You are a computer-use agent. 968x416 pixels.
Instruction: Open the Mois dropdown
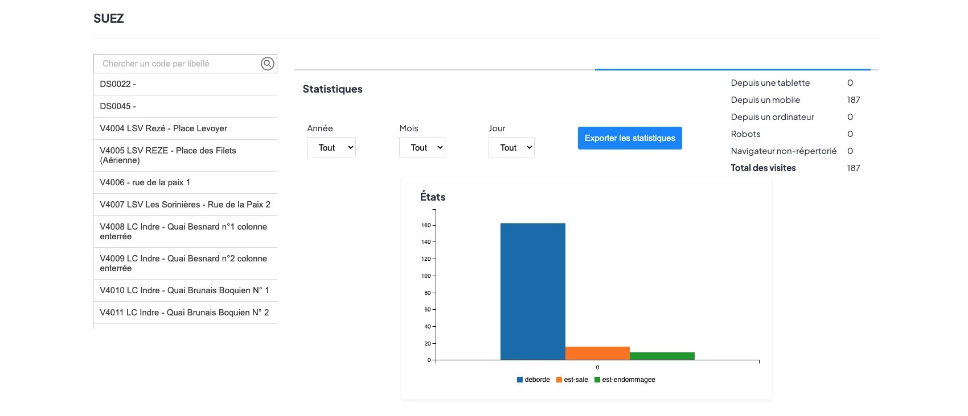click(422, 148)
